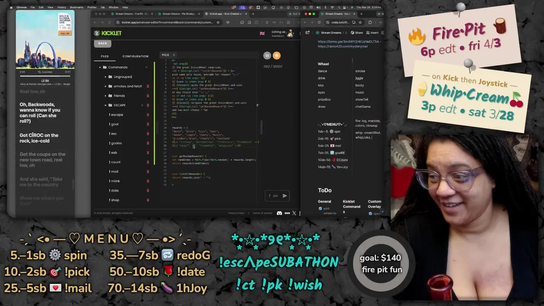Viewport: 544px width, 306px height.
Task: Open the !shop command file
Action: point(114,200)
